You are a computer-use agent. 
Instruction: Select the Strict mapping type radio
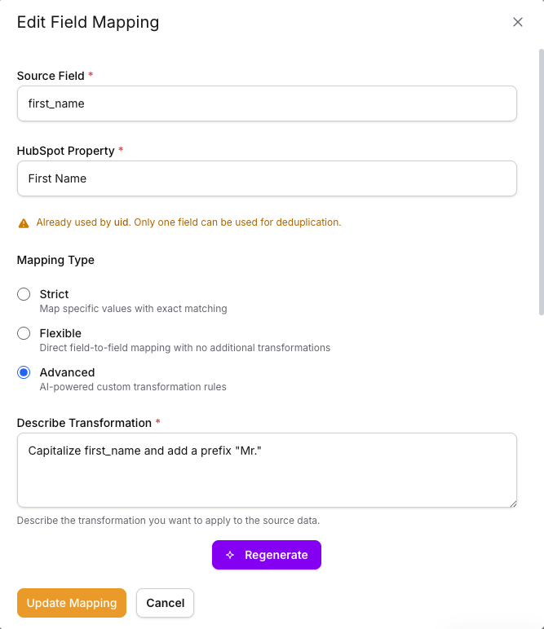[24, 294]
